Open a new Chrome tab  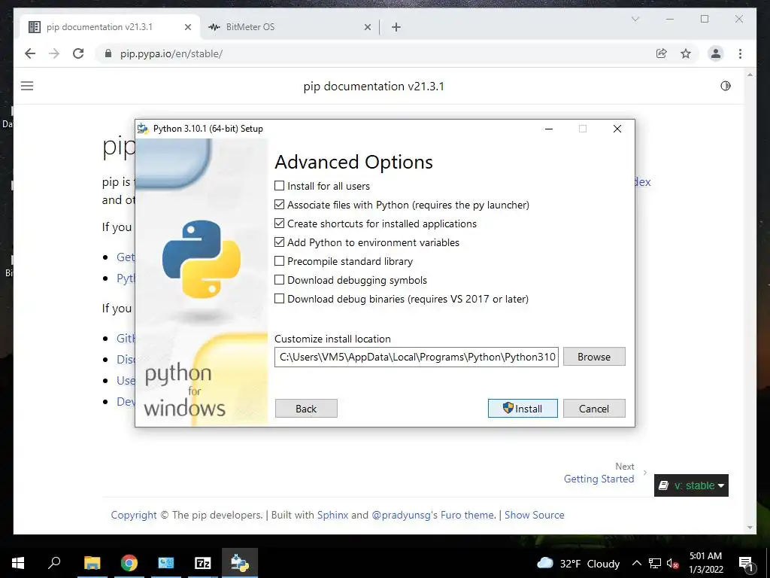(x=396, y=28)
